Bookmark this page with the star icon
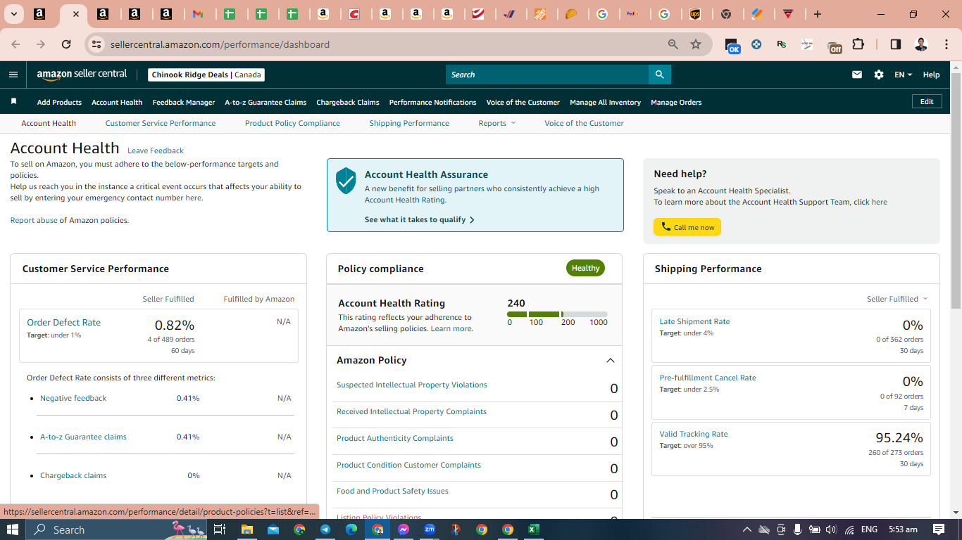The height and width of the screenshot is (540, 962). pos(696,44)
